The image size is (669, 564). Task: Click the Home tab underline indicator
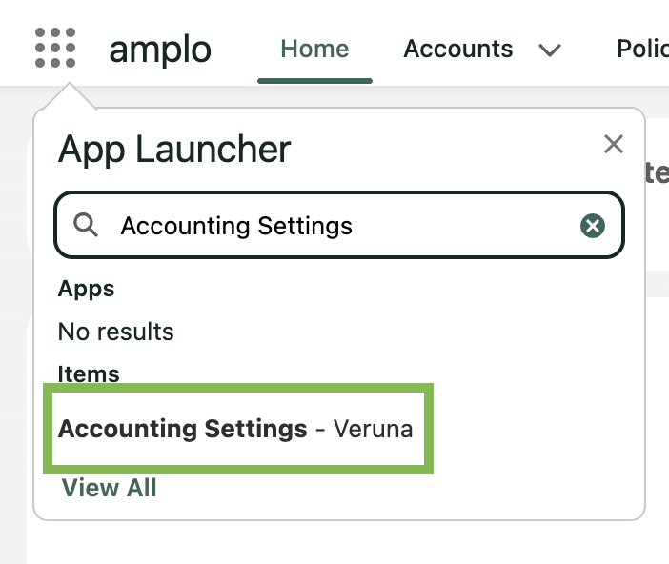(314, 81)
